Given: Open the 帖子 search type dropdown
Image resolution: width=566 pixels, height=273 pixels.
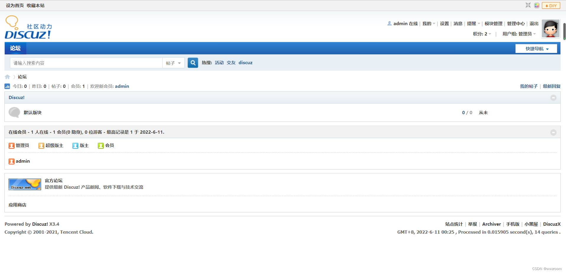Looking at the screenshot, I should tap(173, 63).
